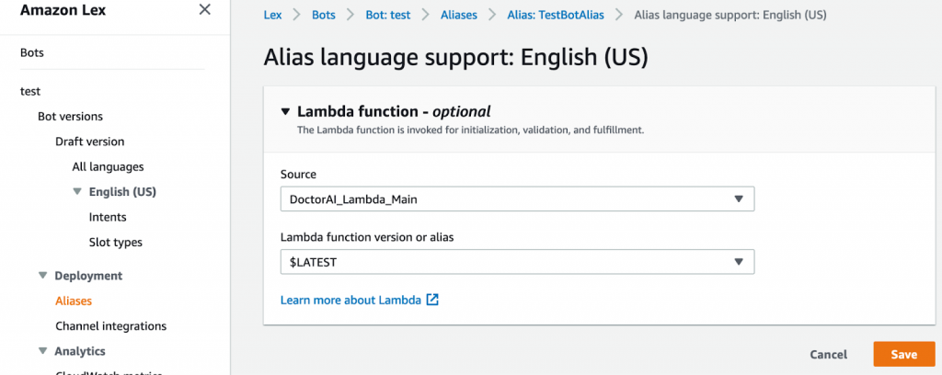Viewport: 942px width, 375px height.
Task: Open Draft version in the sidebar
Action: coord(89,142)
